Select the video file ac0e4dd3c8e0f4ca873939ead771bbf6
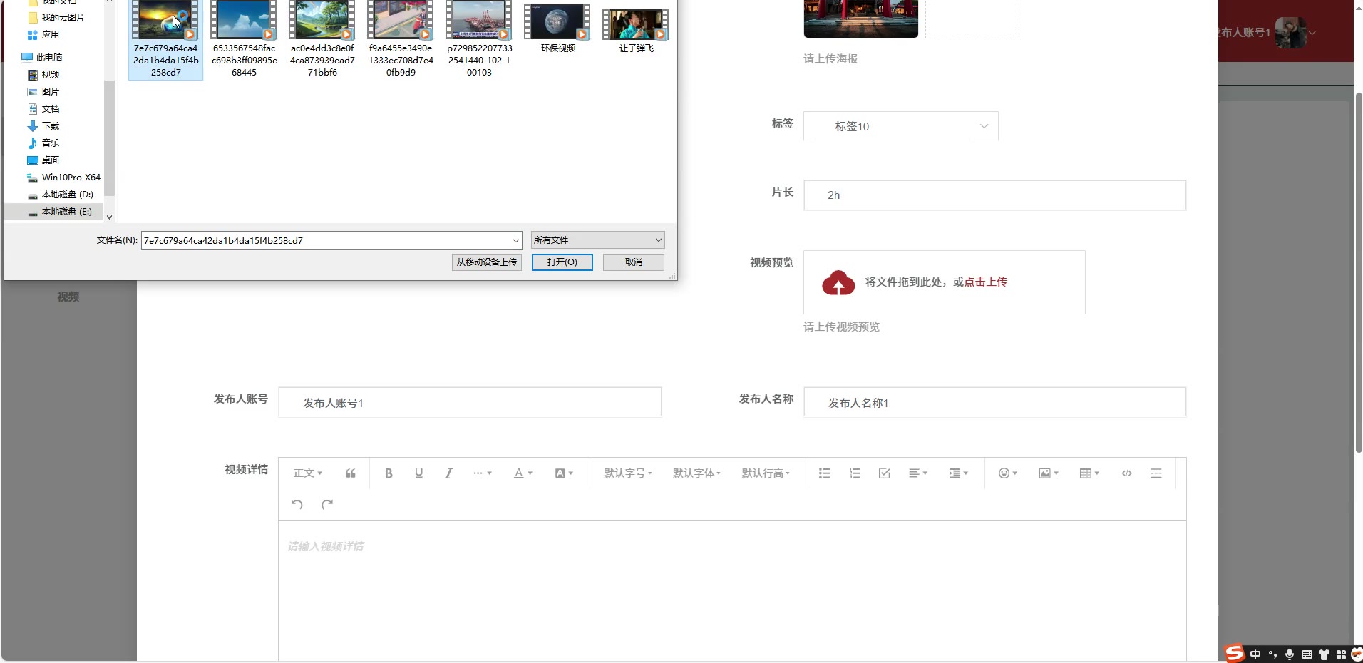Viewport: 1363px width, 663px height. coord(322,40)
